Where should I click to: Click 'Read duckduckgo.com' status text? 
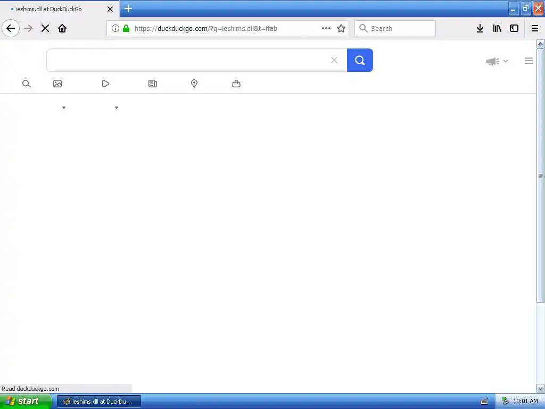click(30, 389)
